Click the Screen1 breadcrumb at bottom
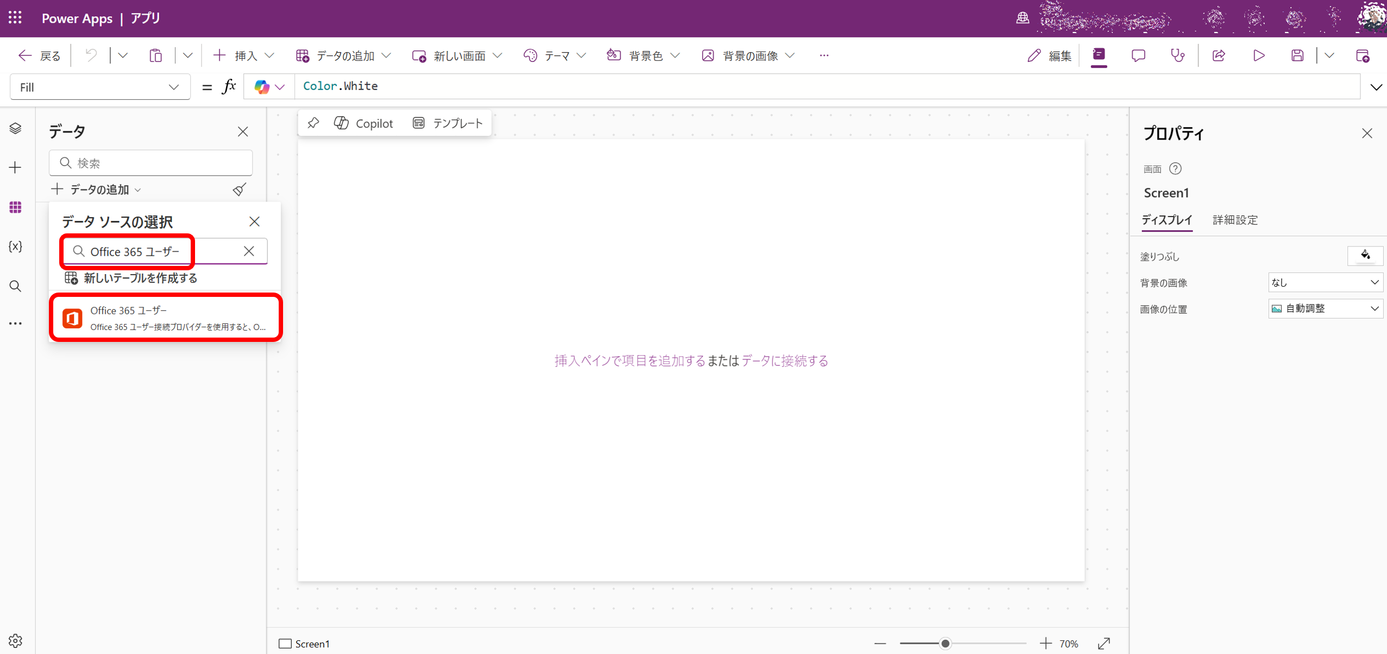The image size is (1387, 654). coord(304,644)
